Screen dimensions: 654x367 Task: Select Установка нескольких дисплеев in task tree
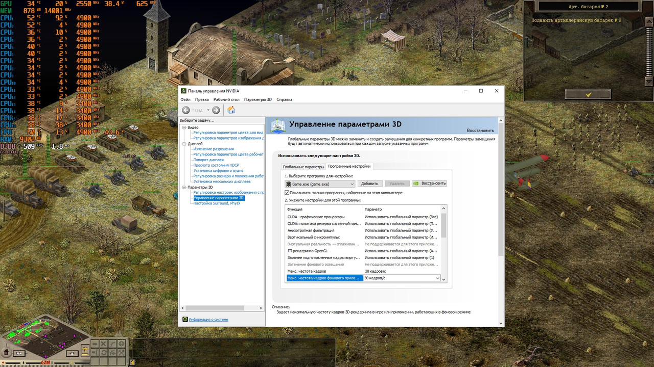pos(222,181)
